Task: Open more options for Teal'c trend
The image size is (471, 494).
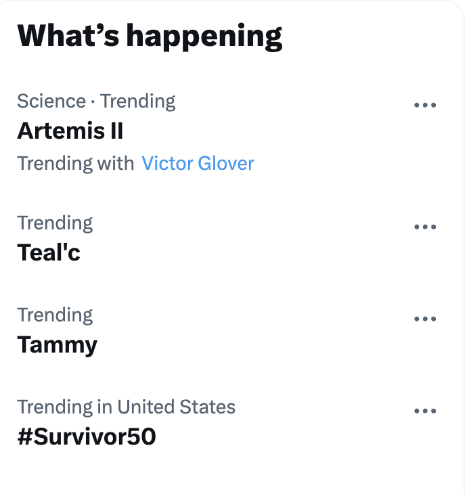Action: pyautogui.click(x=424, y=227)
